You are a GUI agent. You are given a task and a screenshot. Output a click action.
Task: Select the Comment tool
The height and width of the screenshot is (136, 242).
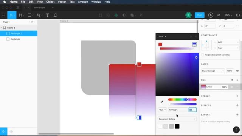[56, 15]
